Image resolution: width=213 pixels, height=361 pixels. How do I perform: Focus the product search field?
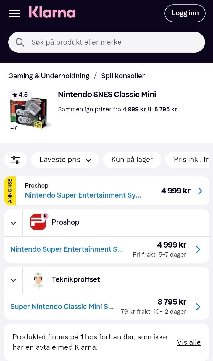[x=106, y=42]
